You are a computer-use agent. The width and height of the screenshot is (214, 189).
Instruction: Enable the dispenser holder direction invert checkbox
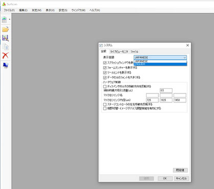(x=105, y=87)
